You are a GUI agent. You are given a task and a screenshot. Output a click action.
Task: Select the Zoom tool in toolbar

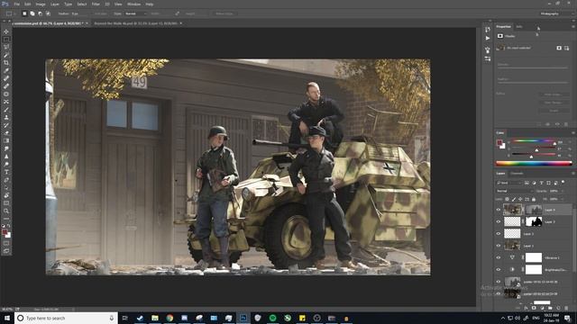coord(6,211)
